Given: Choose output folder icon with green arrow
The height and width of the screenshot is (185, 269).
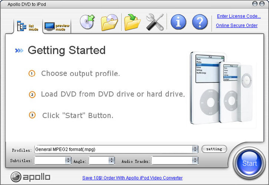Looking at the screenshot, I should (132, 22).
